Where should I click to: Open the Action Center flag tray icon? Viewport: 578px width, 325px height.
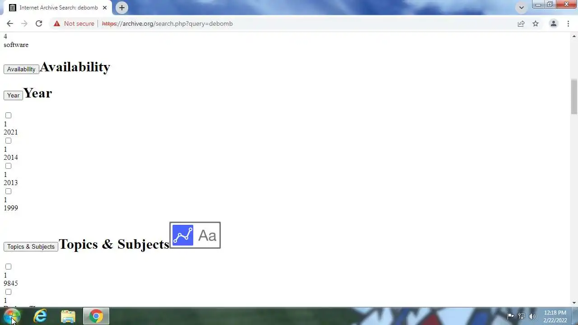point(511,316)
